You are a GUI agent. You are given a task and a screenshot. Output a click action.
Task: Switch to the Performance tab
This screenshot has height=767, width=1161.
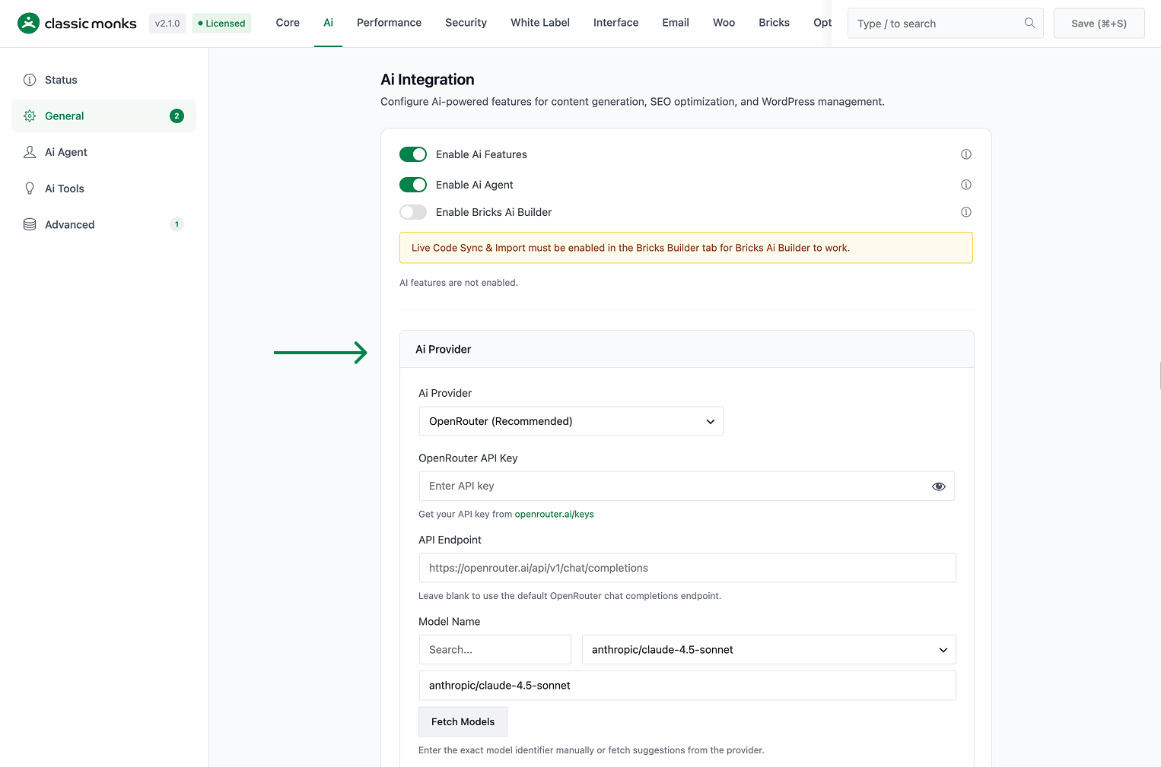tap(389, 23)
